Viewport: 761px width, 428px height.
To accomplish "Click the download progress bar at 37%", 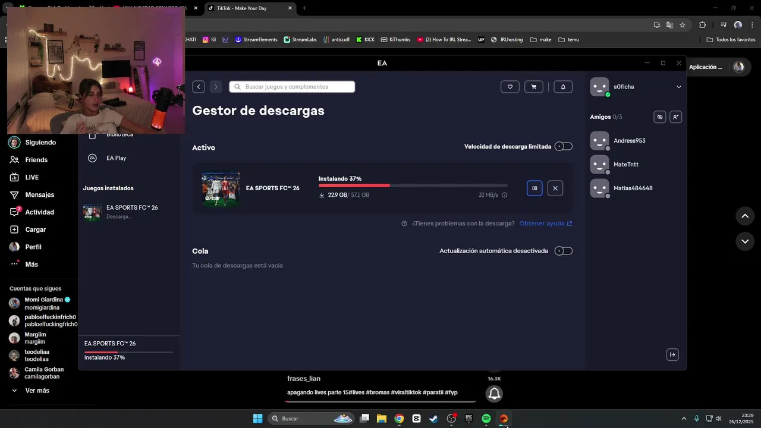I will point(413,185).
